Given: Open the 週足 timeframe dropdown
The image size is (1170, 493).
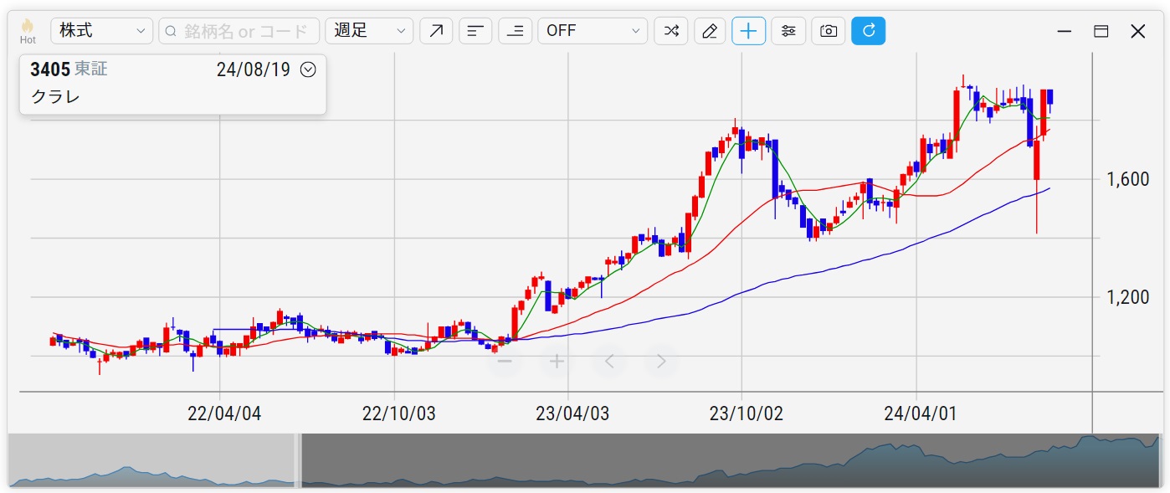Looking at the screenshot, I should (369, 31).
